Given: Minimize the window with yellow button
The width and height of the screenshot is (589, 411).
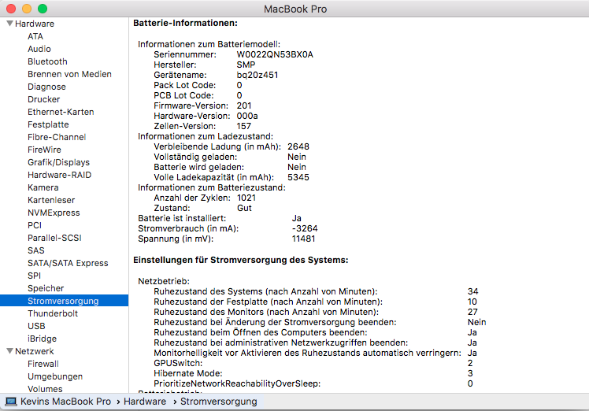Looking at the screenshot, I should pyautogui.click(x=27, y=8).
